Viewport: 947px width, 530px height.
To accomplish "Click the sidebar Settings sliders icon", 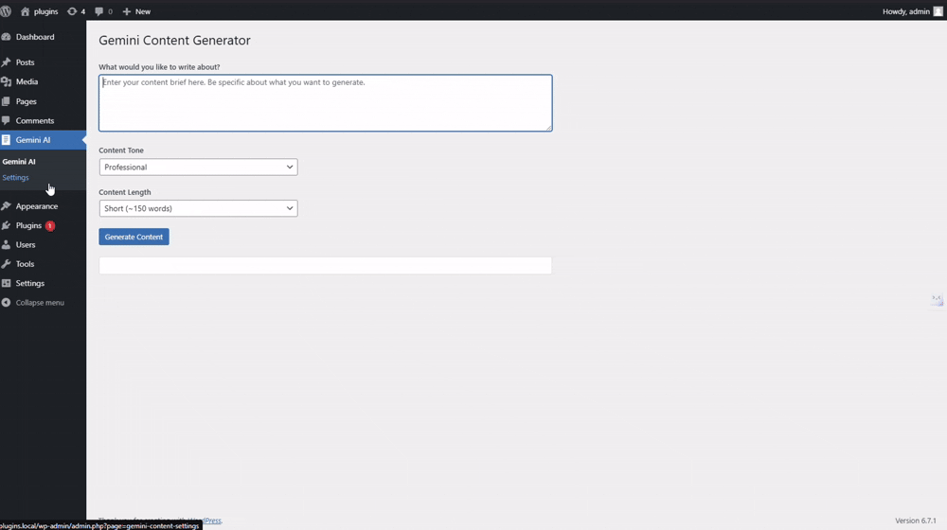I will (x=6, y=283).
